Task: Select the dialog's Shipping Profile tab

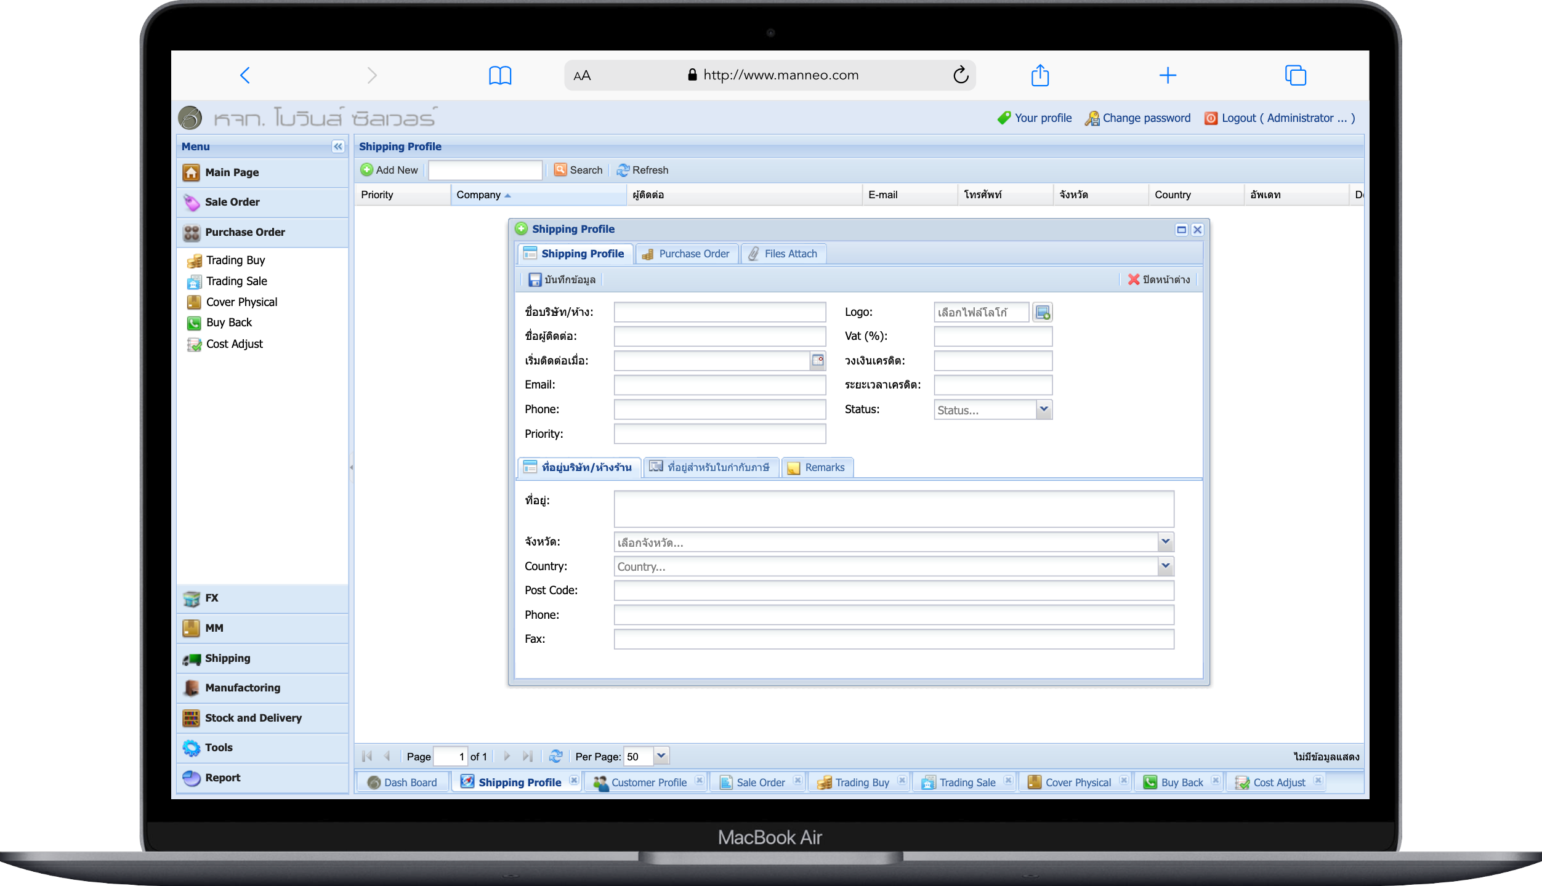Action: tap(575, 254)
